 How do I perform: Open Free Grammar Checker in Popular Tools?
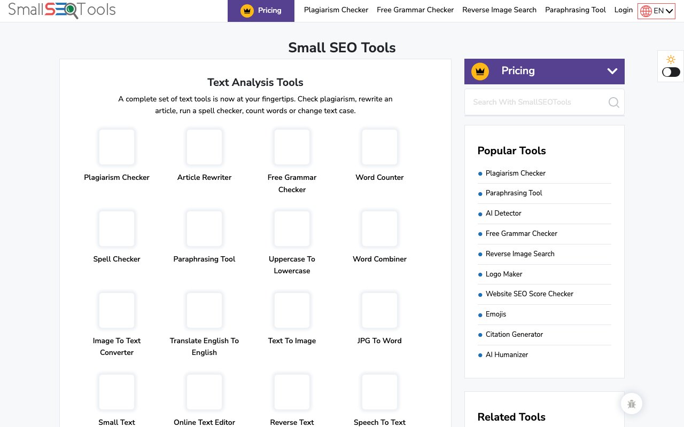tap(522, 233)
